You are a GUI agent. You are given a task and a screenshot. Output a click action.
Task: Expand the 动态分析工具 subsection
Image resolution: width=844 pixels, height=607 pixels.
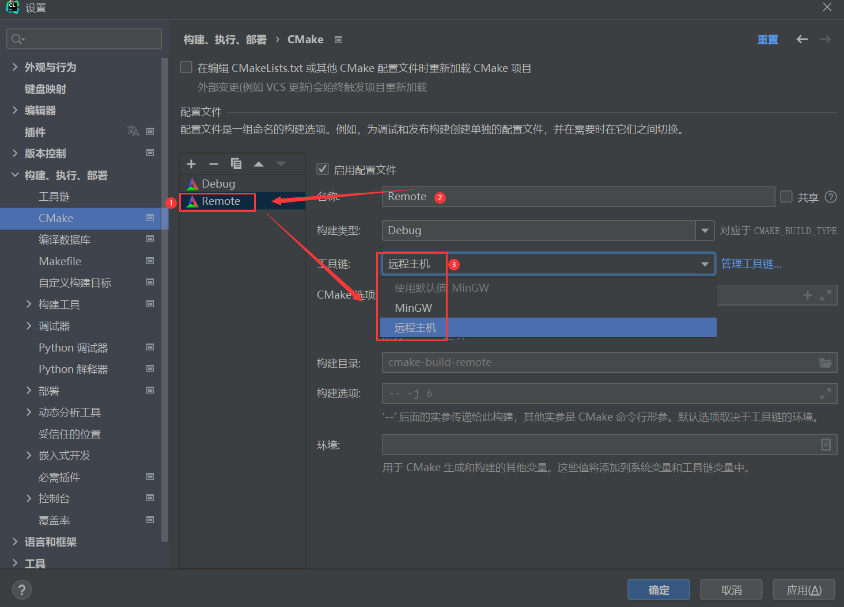coord(29,412)
